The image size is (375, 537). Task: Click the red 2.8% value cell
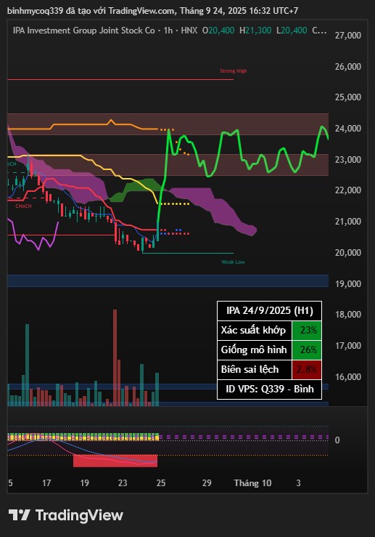[x=307, y=370]
